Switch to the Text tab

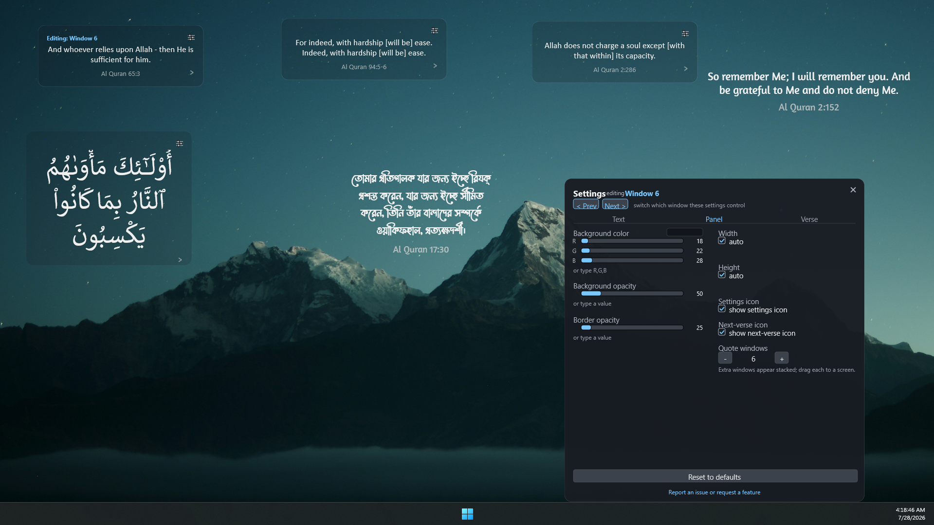coord(618,219)
